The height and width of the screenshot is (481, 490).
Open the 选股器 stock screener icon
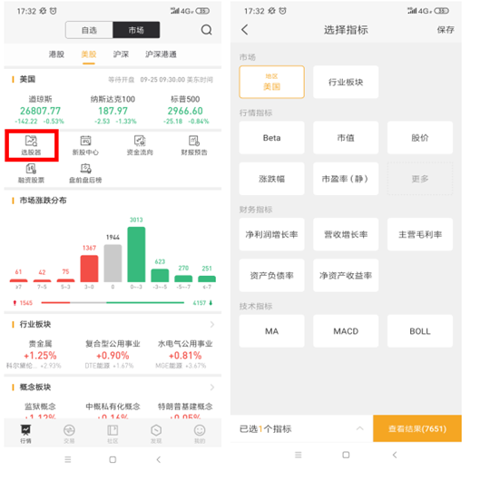point(31,145)
